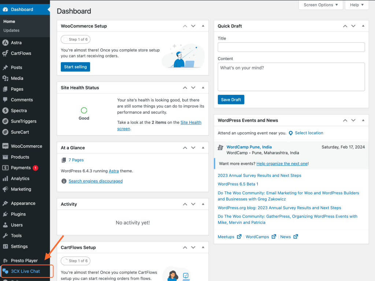Click the CartFlows icon in the sidebar

click(x=5, y=53)
